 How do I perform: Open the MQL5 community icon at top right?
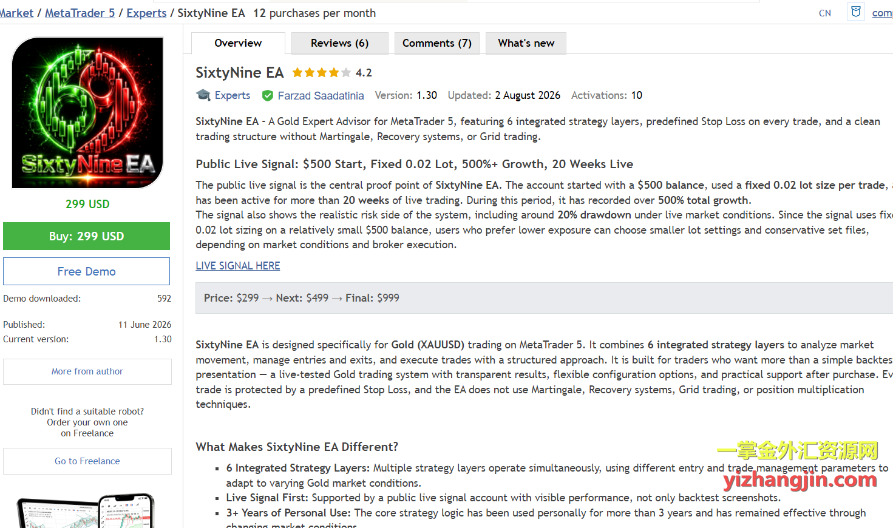pos(856,12)
